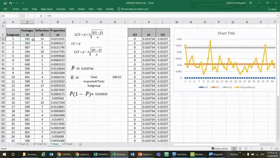Click the Share button
The image size is (280, 158).
272,9
